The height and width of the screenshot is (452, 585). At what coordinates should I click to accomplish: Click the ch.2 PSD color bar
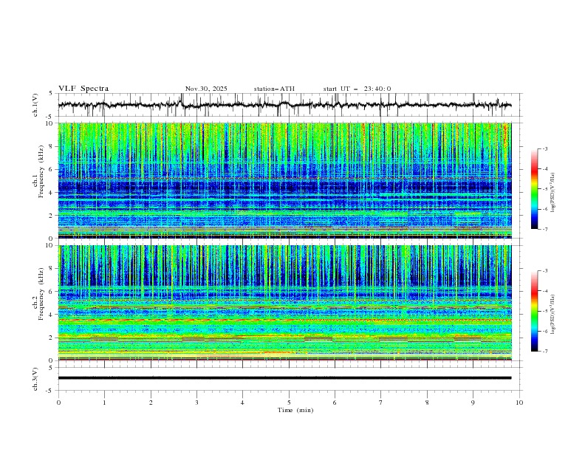[x=534, y=311]
